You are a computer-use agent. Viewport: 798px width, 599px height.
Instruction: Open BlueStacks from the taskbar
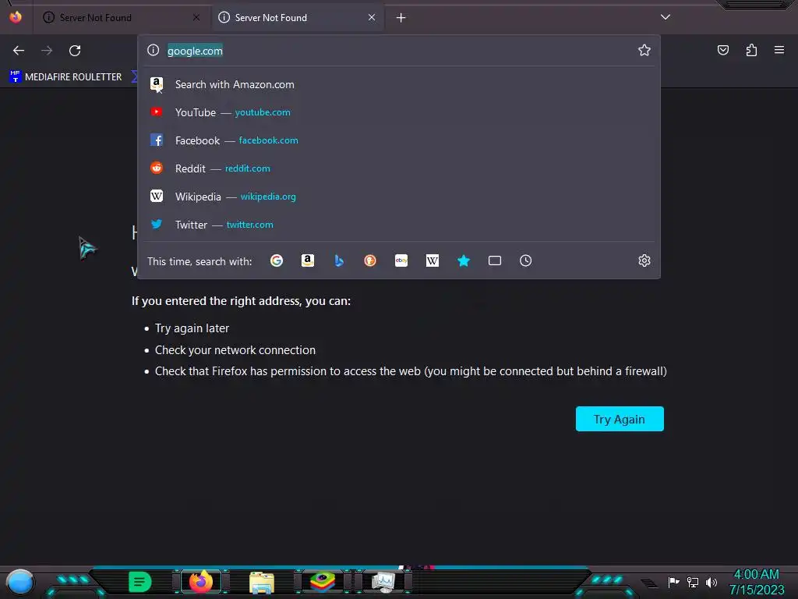click(323, 582)
